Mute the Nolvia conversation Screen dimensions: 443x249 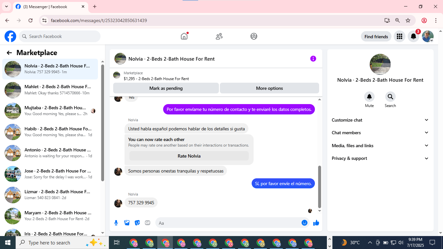(369, 97)
